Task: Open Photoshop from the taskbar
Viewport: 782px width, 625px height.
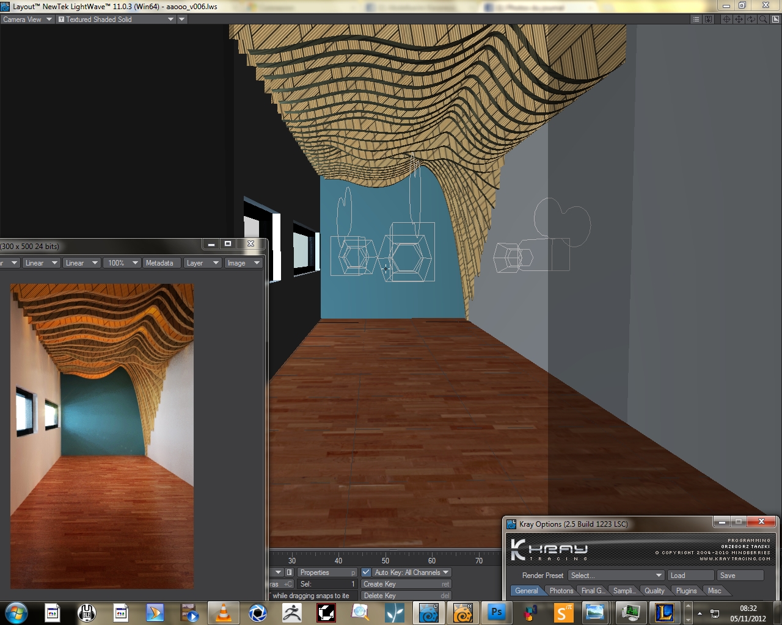Action: [497, 612]
